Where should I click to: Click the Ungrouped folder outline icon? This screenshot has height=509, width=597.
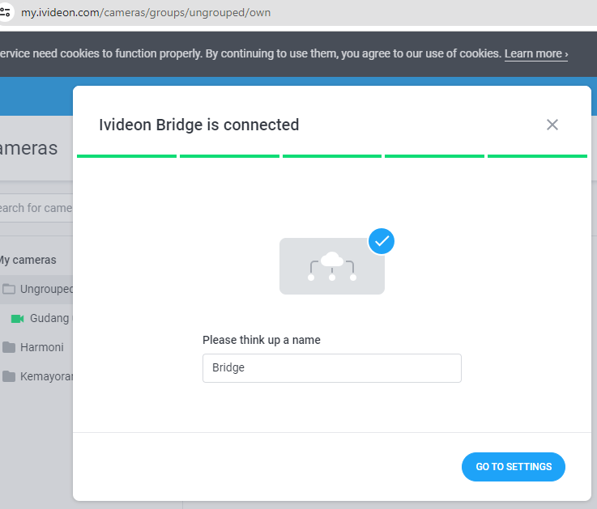coord(9,289)
